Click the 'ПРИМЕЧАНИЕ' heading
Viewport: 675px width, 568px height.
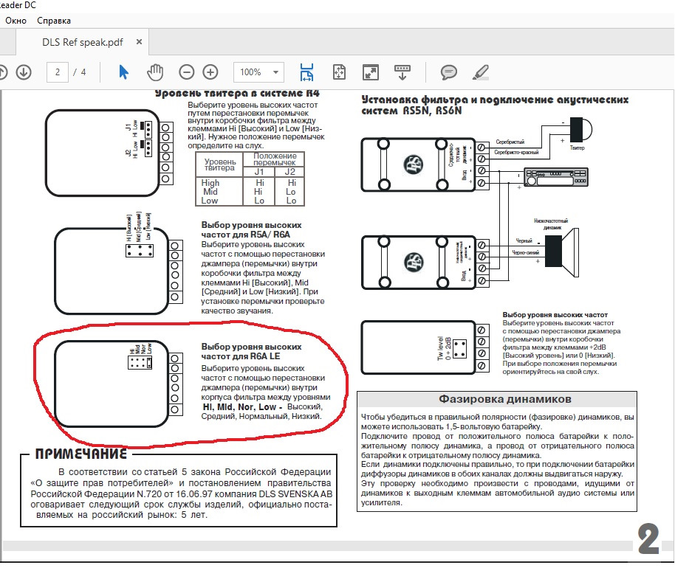pos(81,454)
